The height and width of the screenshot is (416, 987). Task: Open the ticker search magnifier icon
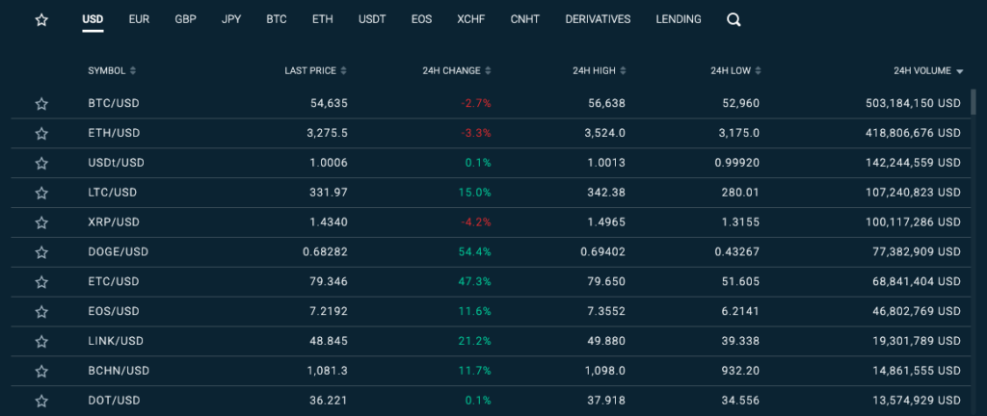coord(734,20)
